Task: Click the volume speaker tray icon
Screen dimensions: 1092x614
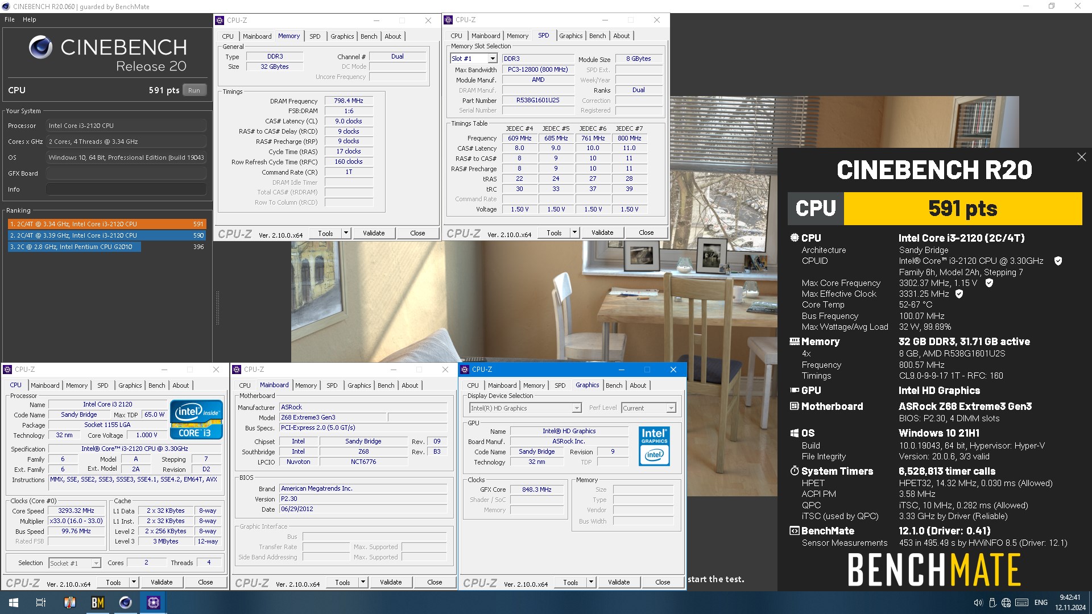Action: pyautogui.click(x=978, y=603)
